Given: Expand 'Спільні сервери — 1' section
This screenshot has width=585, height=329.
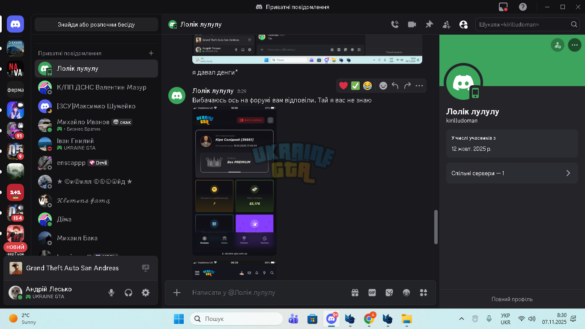Looking at the screenshot, I should [x=512, y=173].
